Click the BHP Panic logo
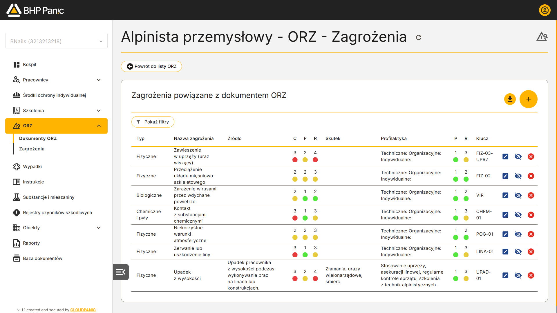The image size is (557, 313). [x=35, y=10]
